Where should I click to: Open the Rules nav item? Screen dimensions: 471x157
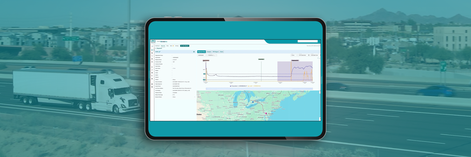(167, 46)
